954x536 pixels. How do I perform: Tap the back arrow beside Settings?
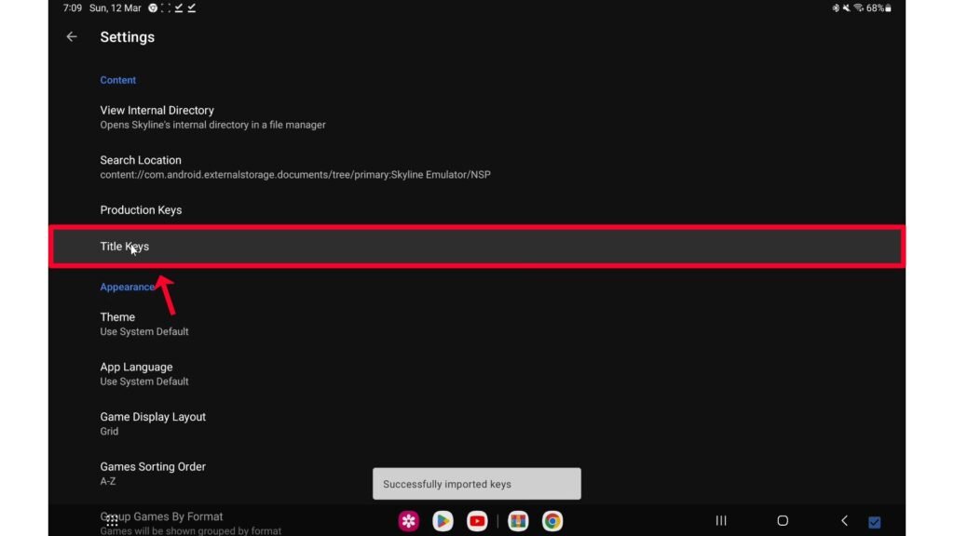click(72, 37)
